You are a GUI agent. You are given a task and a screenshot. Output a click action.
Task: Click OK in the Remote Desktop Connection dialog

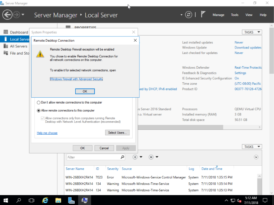click(85, 91)
